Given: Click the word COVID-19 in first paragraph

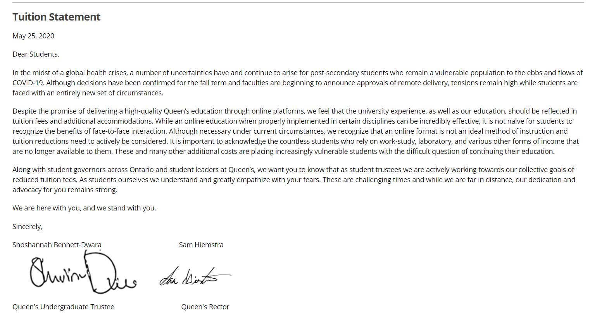Looking at the screenshot, I should click(28, 83).
